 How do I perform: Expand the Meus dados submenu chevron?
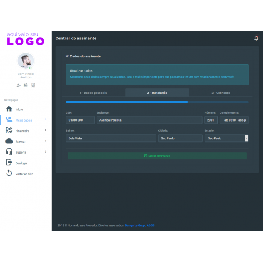[46, 119]
